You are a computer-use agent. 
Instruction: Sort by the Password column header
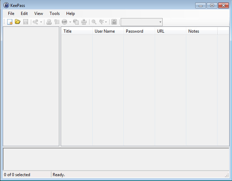coord(139,31)
